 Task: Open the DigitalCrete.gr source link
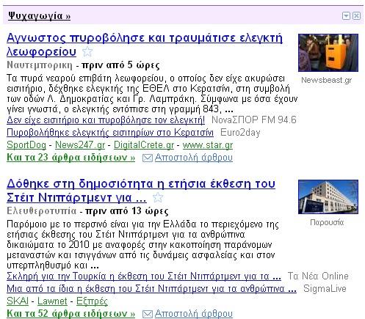144,145
